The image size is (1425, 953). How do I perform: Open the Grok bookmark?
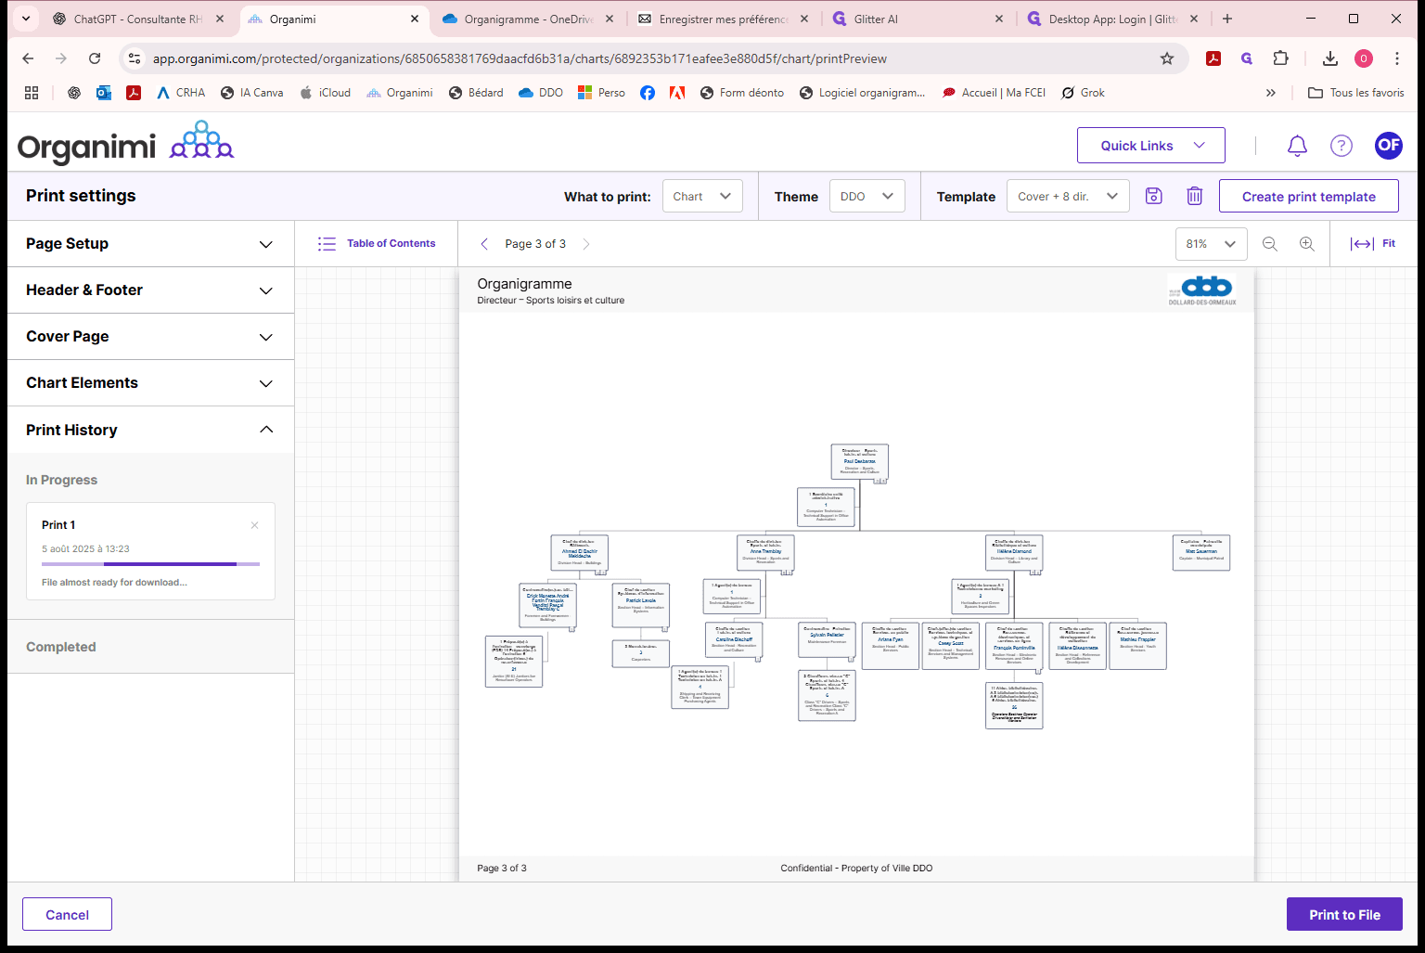1083,93
